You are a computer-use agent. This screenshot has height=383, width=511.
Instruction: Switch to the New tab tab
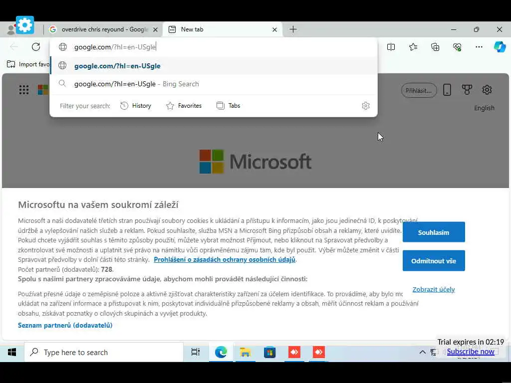tap(223, 29)
